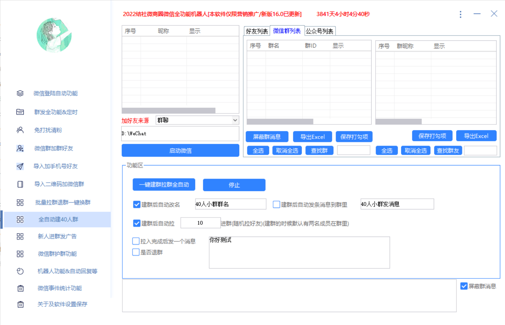Uncheck 建群后自动改名 option
The width and height of the screenshot is (505, 325).
pyautogui.click(x=137, y=204)
